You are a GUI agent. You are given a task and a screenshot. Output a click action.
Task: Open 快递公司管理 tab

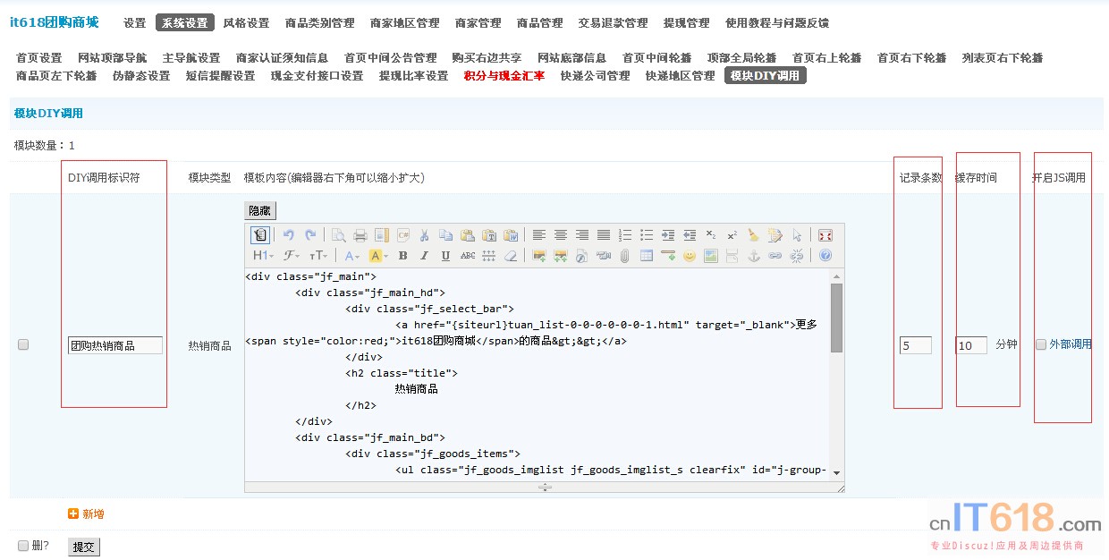pos(596,76)
